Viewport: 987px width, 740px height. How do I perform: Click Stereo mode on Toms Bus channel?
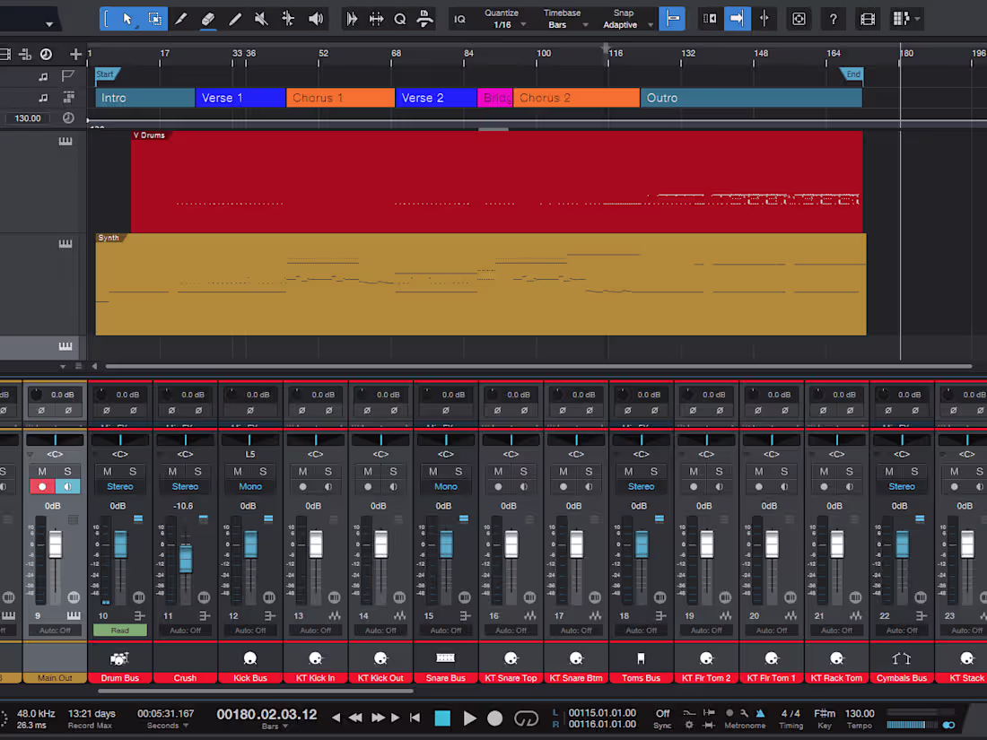[641, 486]
